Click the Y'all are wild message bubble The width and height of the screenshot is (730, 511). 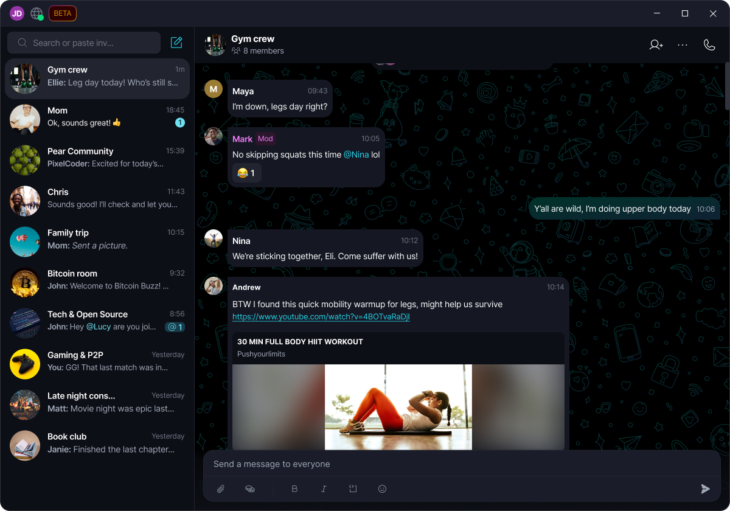tap(625, 209)
